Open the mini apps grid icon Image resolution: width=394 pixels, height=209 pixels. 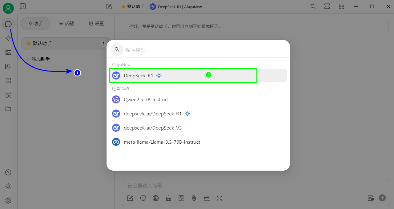point(8,81)
